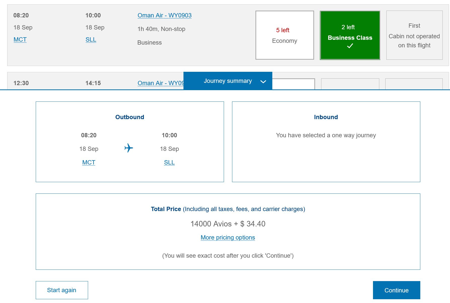Select the Economy cabin with 5 left
Screen dimensions: 450x303
pos(285,35)
